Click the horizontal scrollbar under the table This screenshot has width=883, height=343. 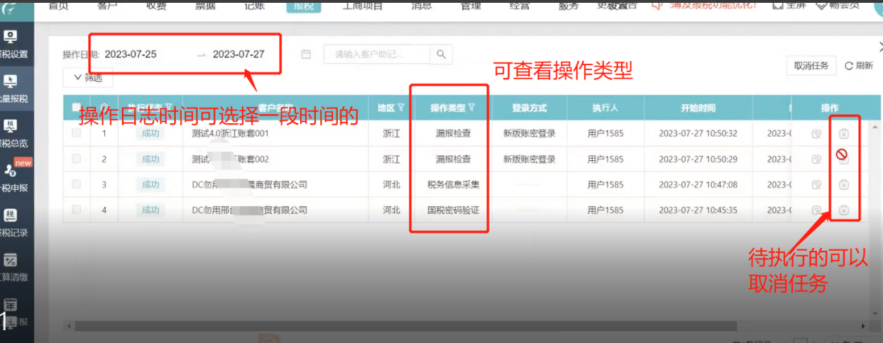pos(426,326)
